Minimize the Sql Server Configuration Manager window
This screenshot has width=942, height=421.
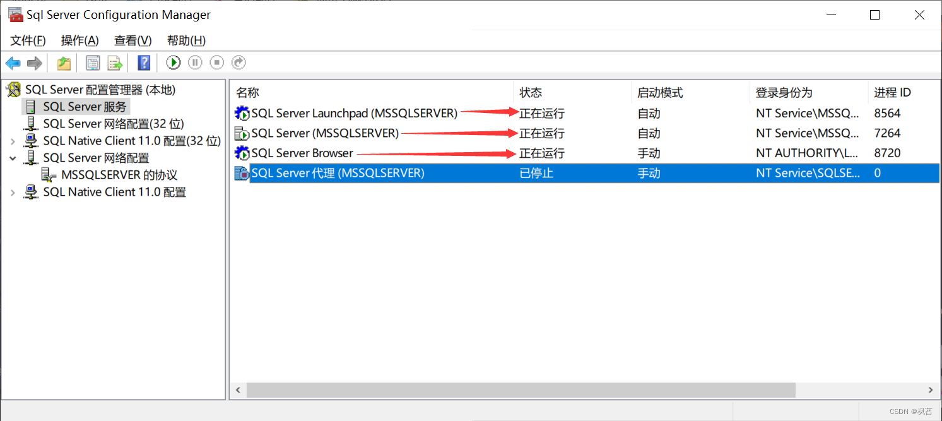(x=830, y=15)
